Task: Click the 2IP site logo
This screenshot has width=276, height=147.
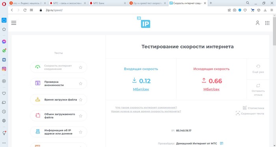Action: click(x=144, y=22)
